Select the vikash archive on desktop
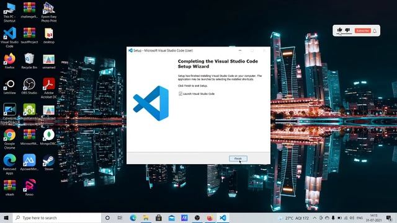Screen dimensions: 397x223 (10, 188)
